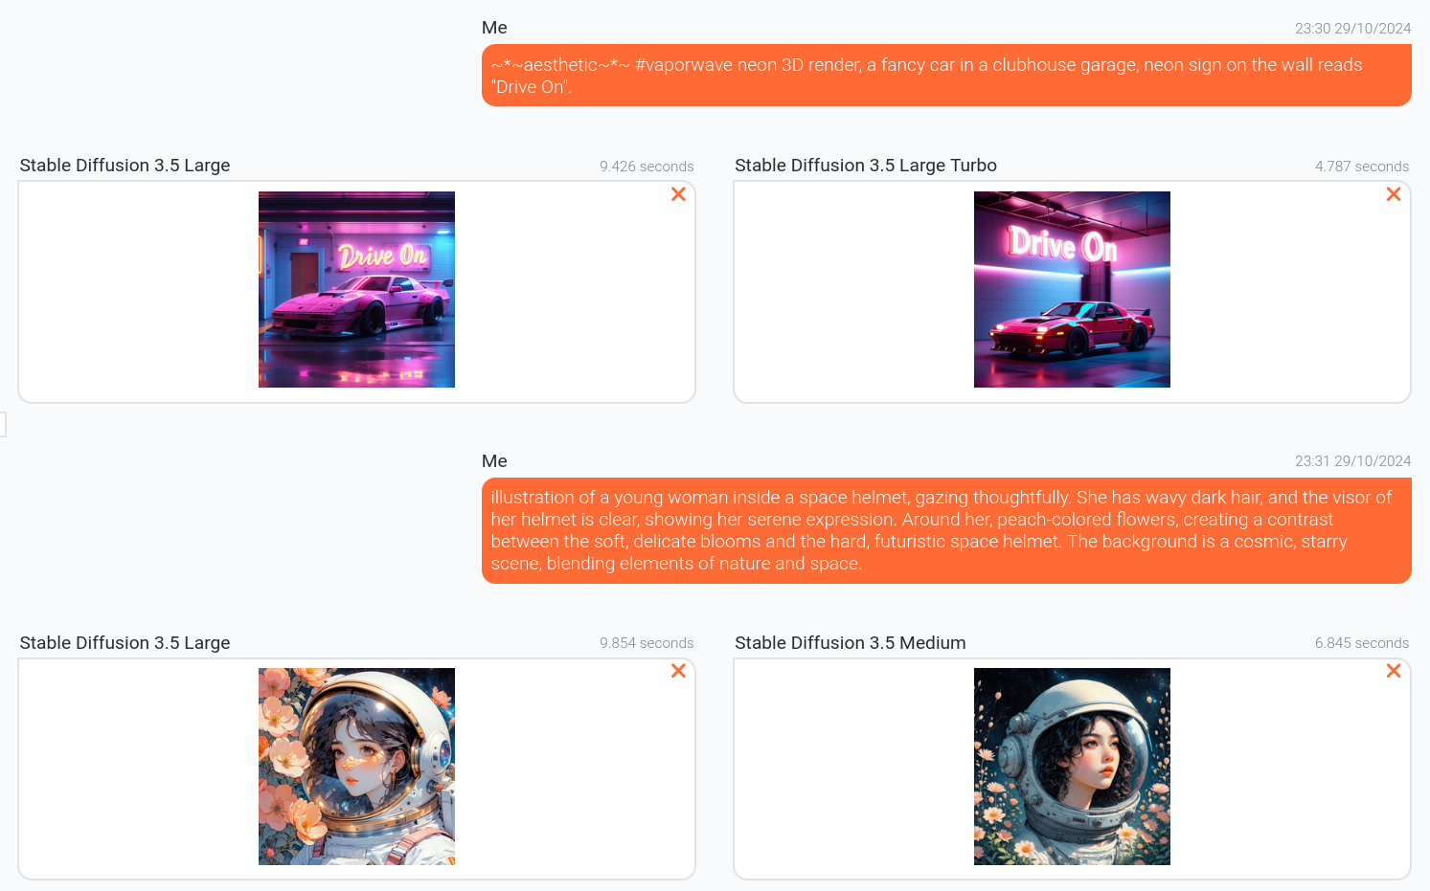
Task: Click the 4.787 seconds generation time
Action: pyautogui.click(x=1362, y=167)
